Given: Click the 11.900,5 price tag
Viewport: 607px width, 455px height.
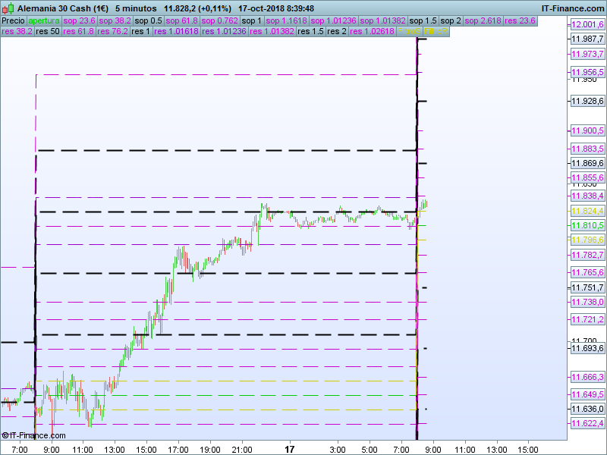Looking at the screenshot, I should pyautogui.click(x=587, y=130).
